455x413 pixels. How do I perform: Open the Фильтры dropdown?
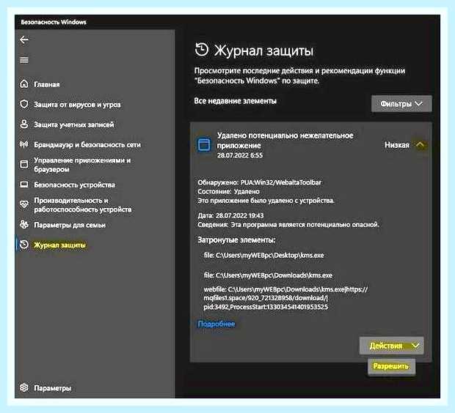coord(401,104)
